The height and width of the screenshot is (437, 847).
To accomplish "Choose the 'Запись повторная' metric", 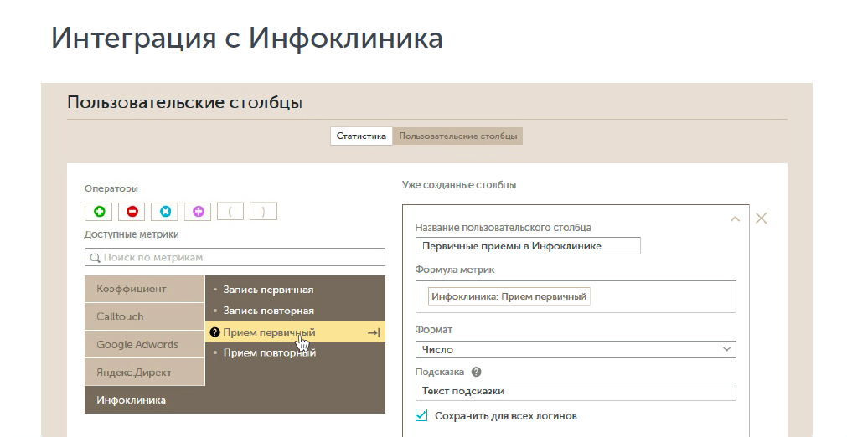I will (x=295, y=311).
